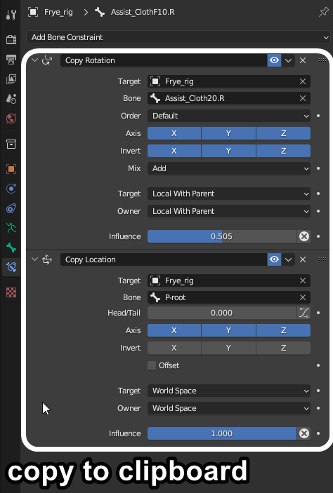333x493 pixels.
Task: Toggle visibility of the Copy Location constraint
Action: [274, 259]
